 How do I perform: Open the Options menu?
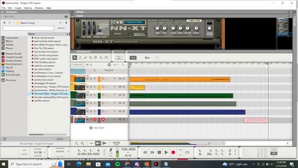tap(28, 8)
